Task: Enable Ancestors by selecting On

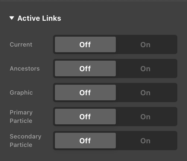Action: (x=145, y=69)
